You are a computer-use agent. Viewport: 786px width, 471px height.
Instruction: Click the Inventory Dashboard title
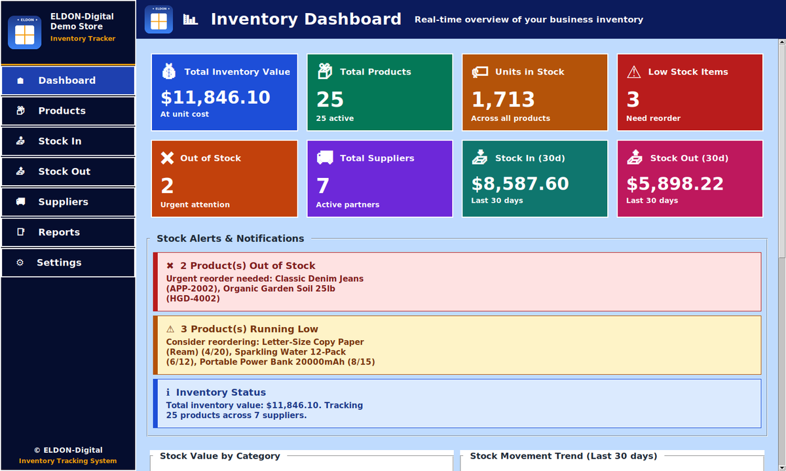pyautogui.click(x=306, y=19)
